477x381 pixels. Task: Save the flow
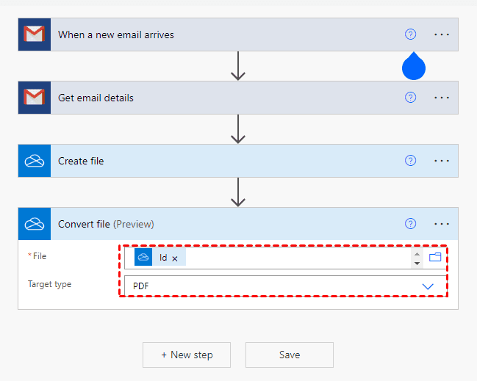pyautogui.click(x=290, y=355)
